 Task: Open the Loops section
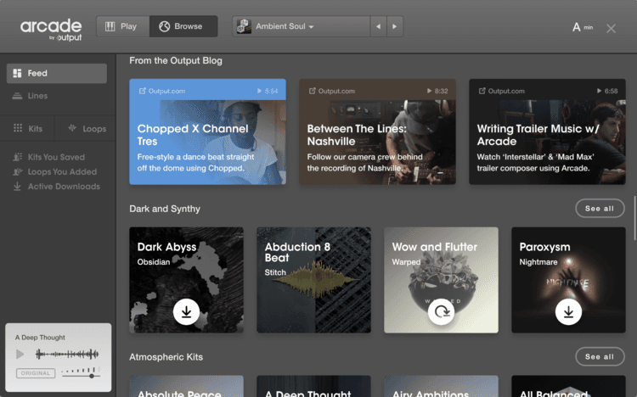point(87,129)
